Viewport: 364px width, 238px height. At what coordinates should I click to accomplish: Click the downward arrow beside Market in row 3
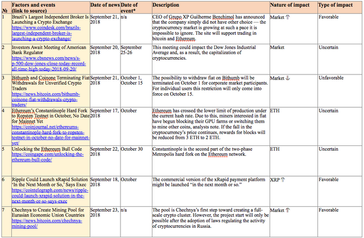pyautogui.click(x=288, y=78)
